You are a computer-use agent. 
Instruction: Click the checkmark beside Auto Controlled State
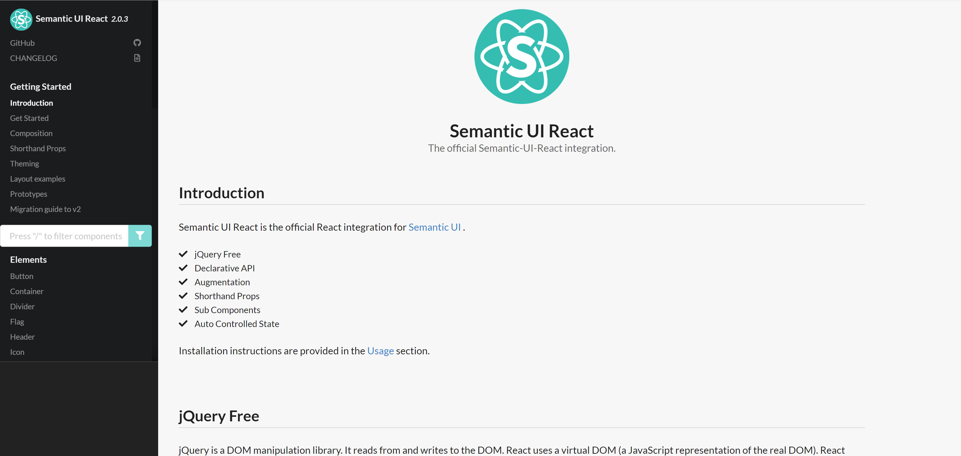tap(183, 324)
